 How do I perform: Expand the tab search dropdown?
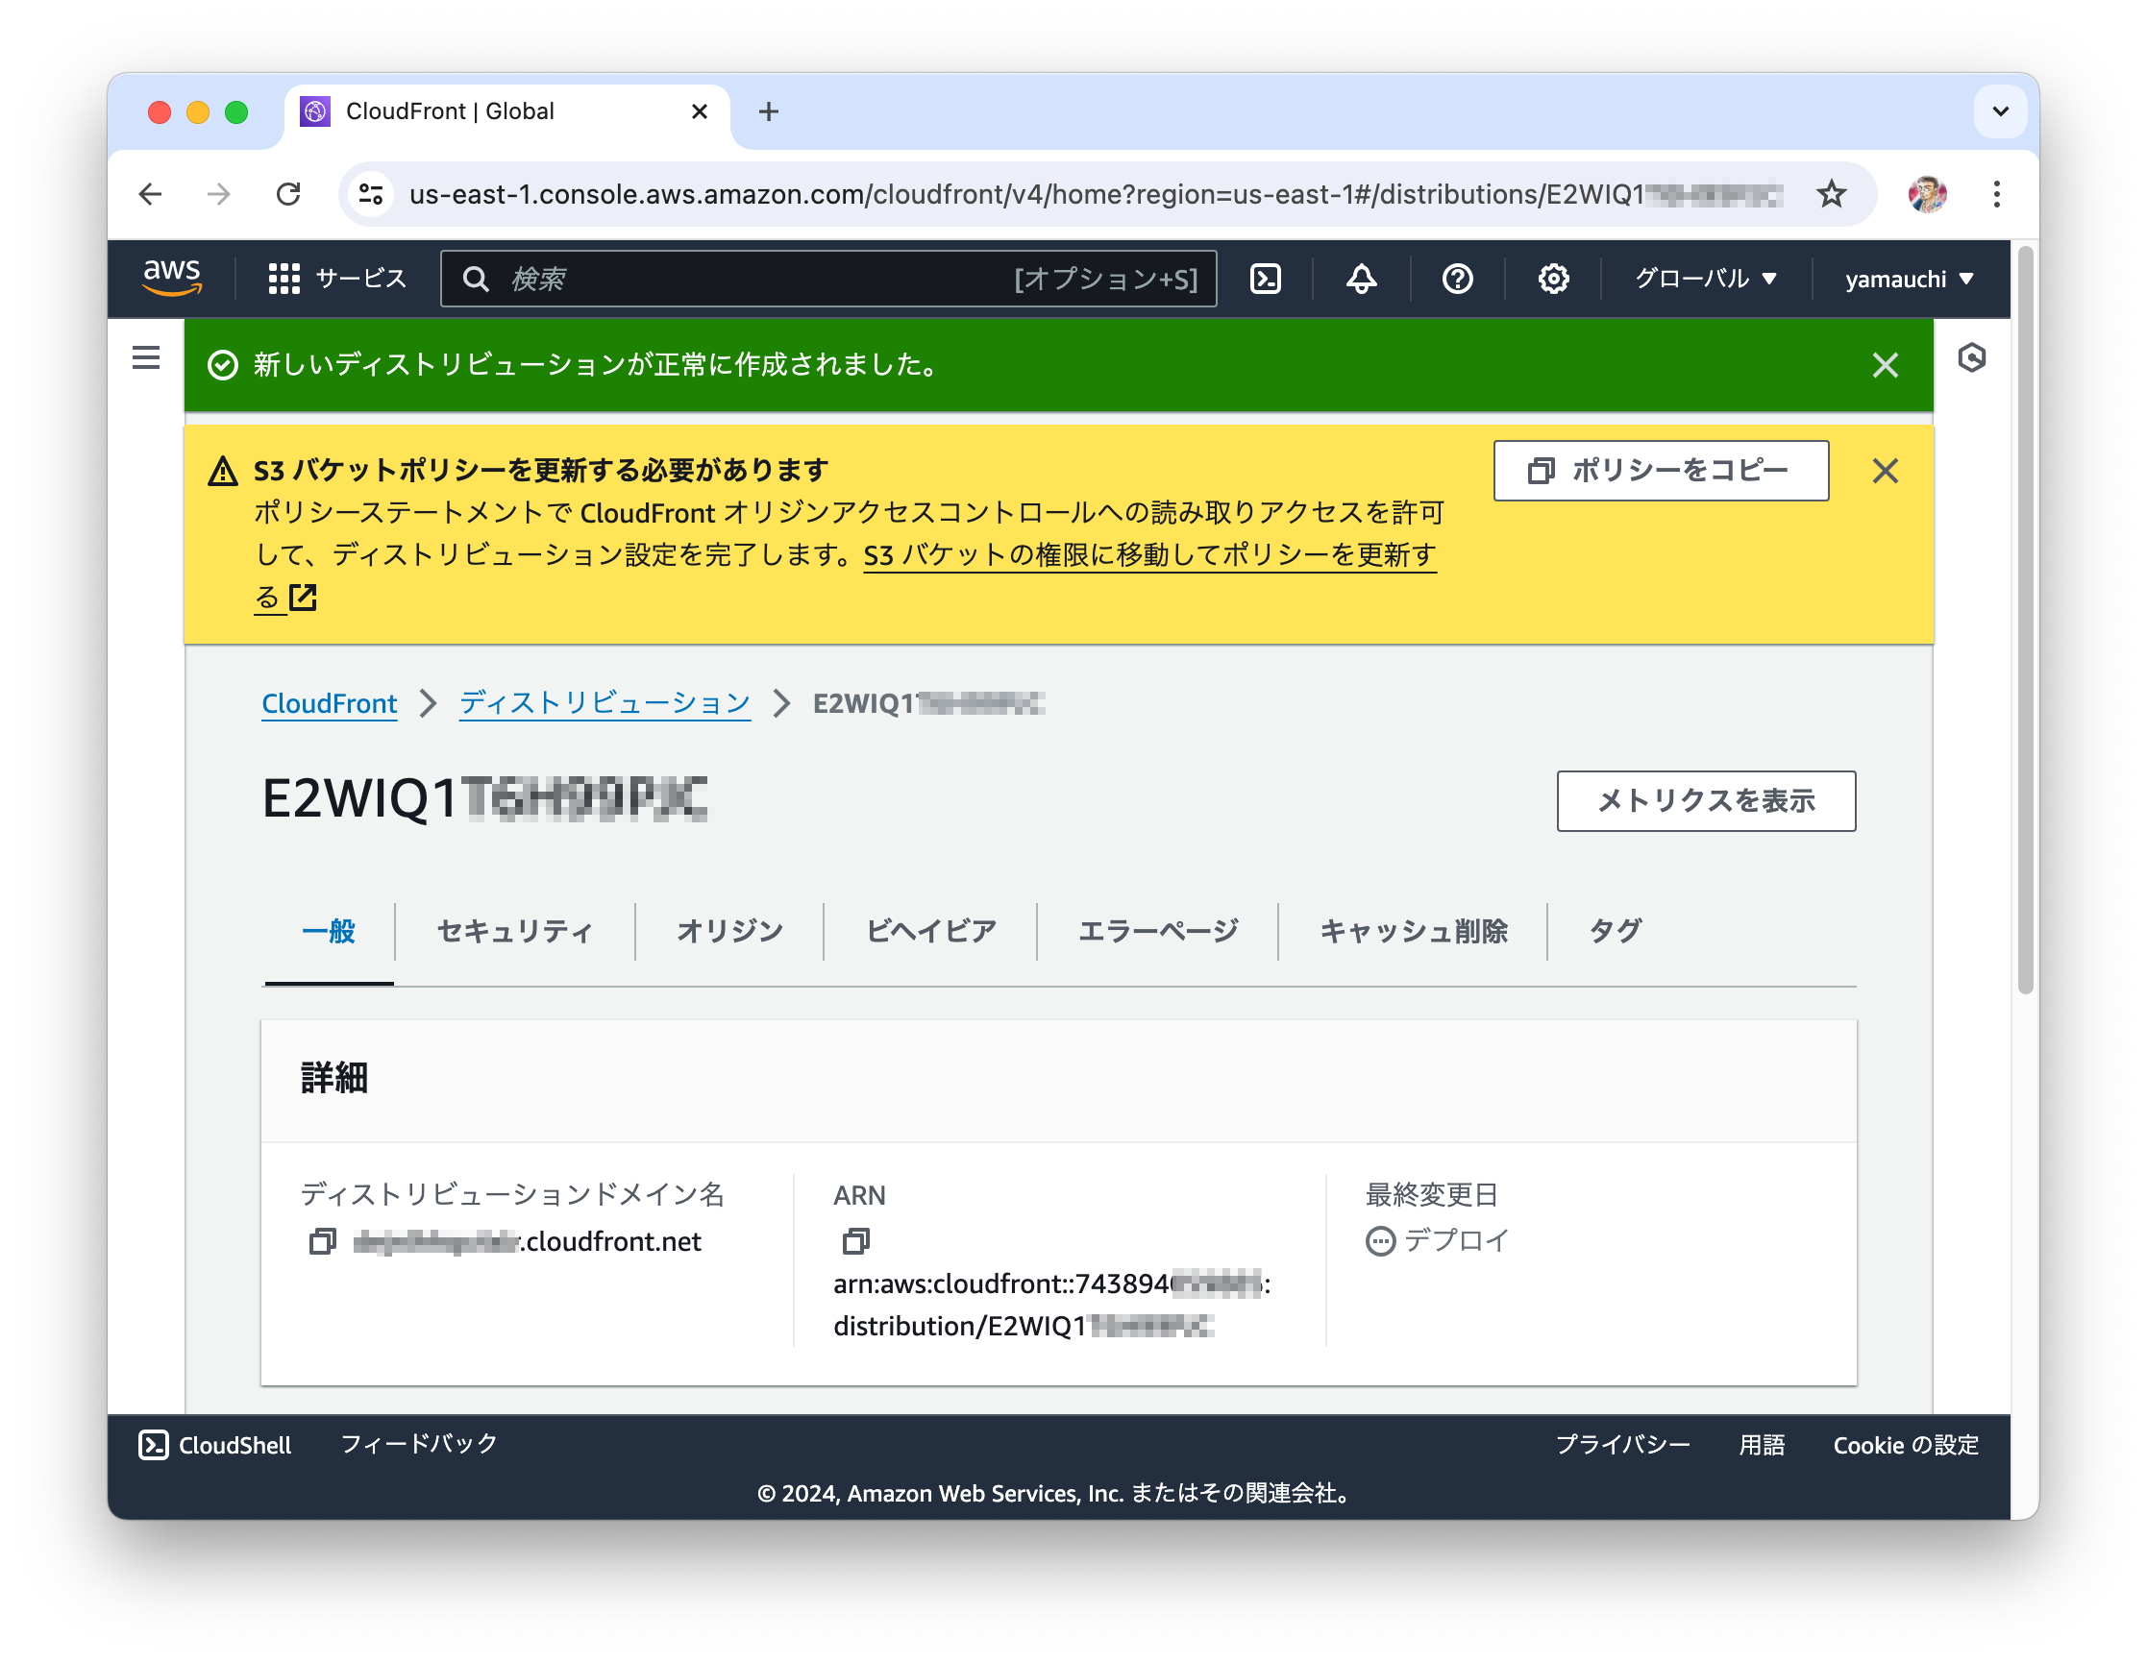[x=2001, y=111]
